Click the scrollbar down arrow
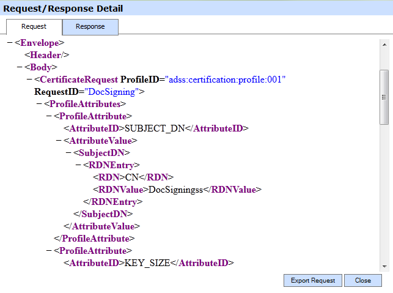 click(384, 266)
